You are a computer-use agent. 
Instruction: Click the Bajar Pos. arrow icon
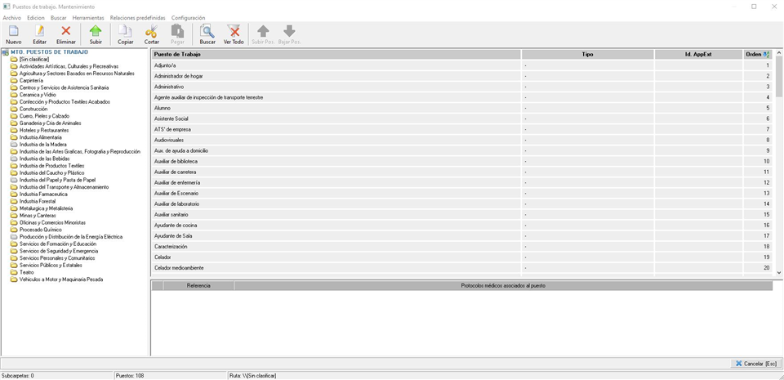tap(289, 31)
